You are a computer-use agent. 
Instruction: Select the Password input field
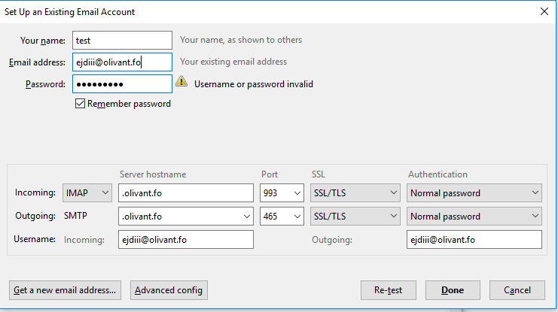123,84
